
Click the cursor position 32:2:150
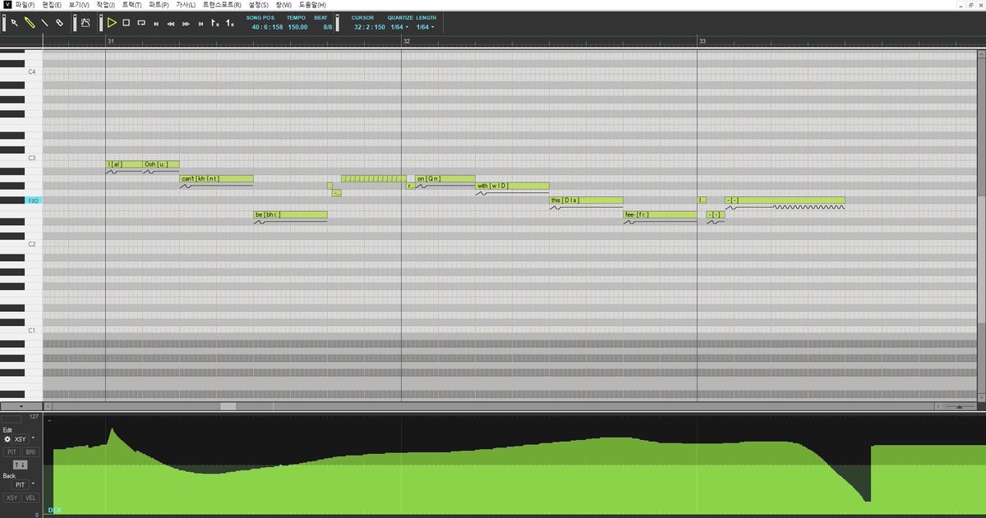point(370,27)
